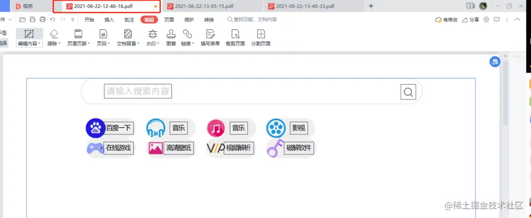
Task: Click the vertical scrollbar thumb
Action: pos(505,94)
